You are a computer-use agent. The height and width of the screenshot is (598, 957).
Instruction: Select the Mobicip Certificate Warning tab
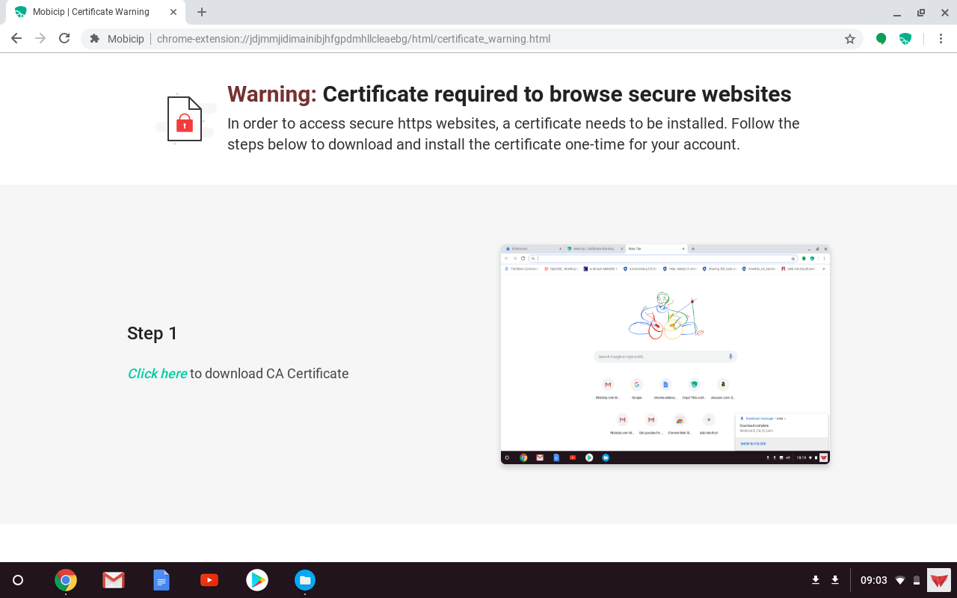tap(95, 12)
